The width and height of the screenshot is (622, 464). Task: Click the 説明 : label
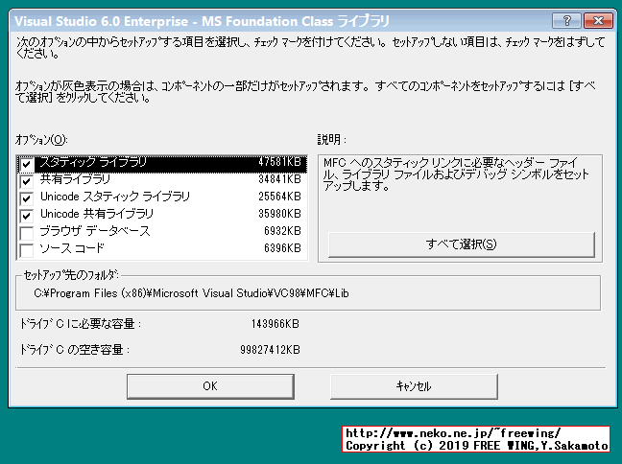332,139
